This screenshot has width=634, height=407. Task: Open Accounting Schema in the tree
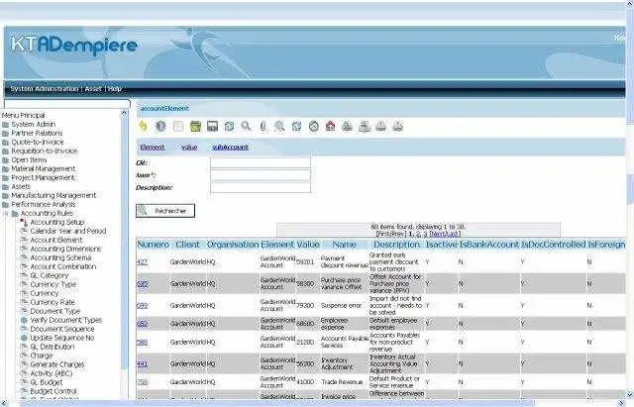[x=60, y=257]
